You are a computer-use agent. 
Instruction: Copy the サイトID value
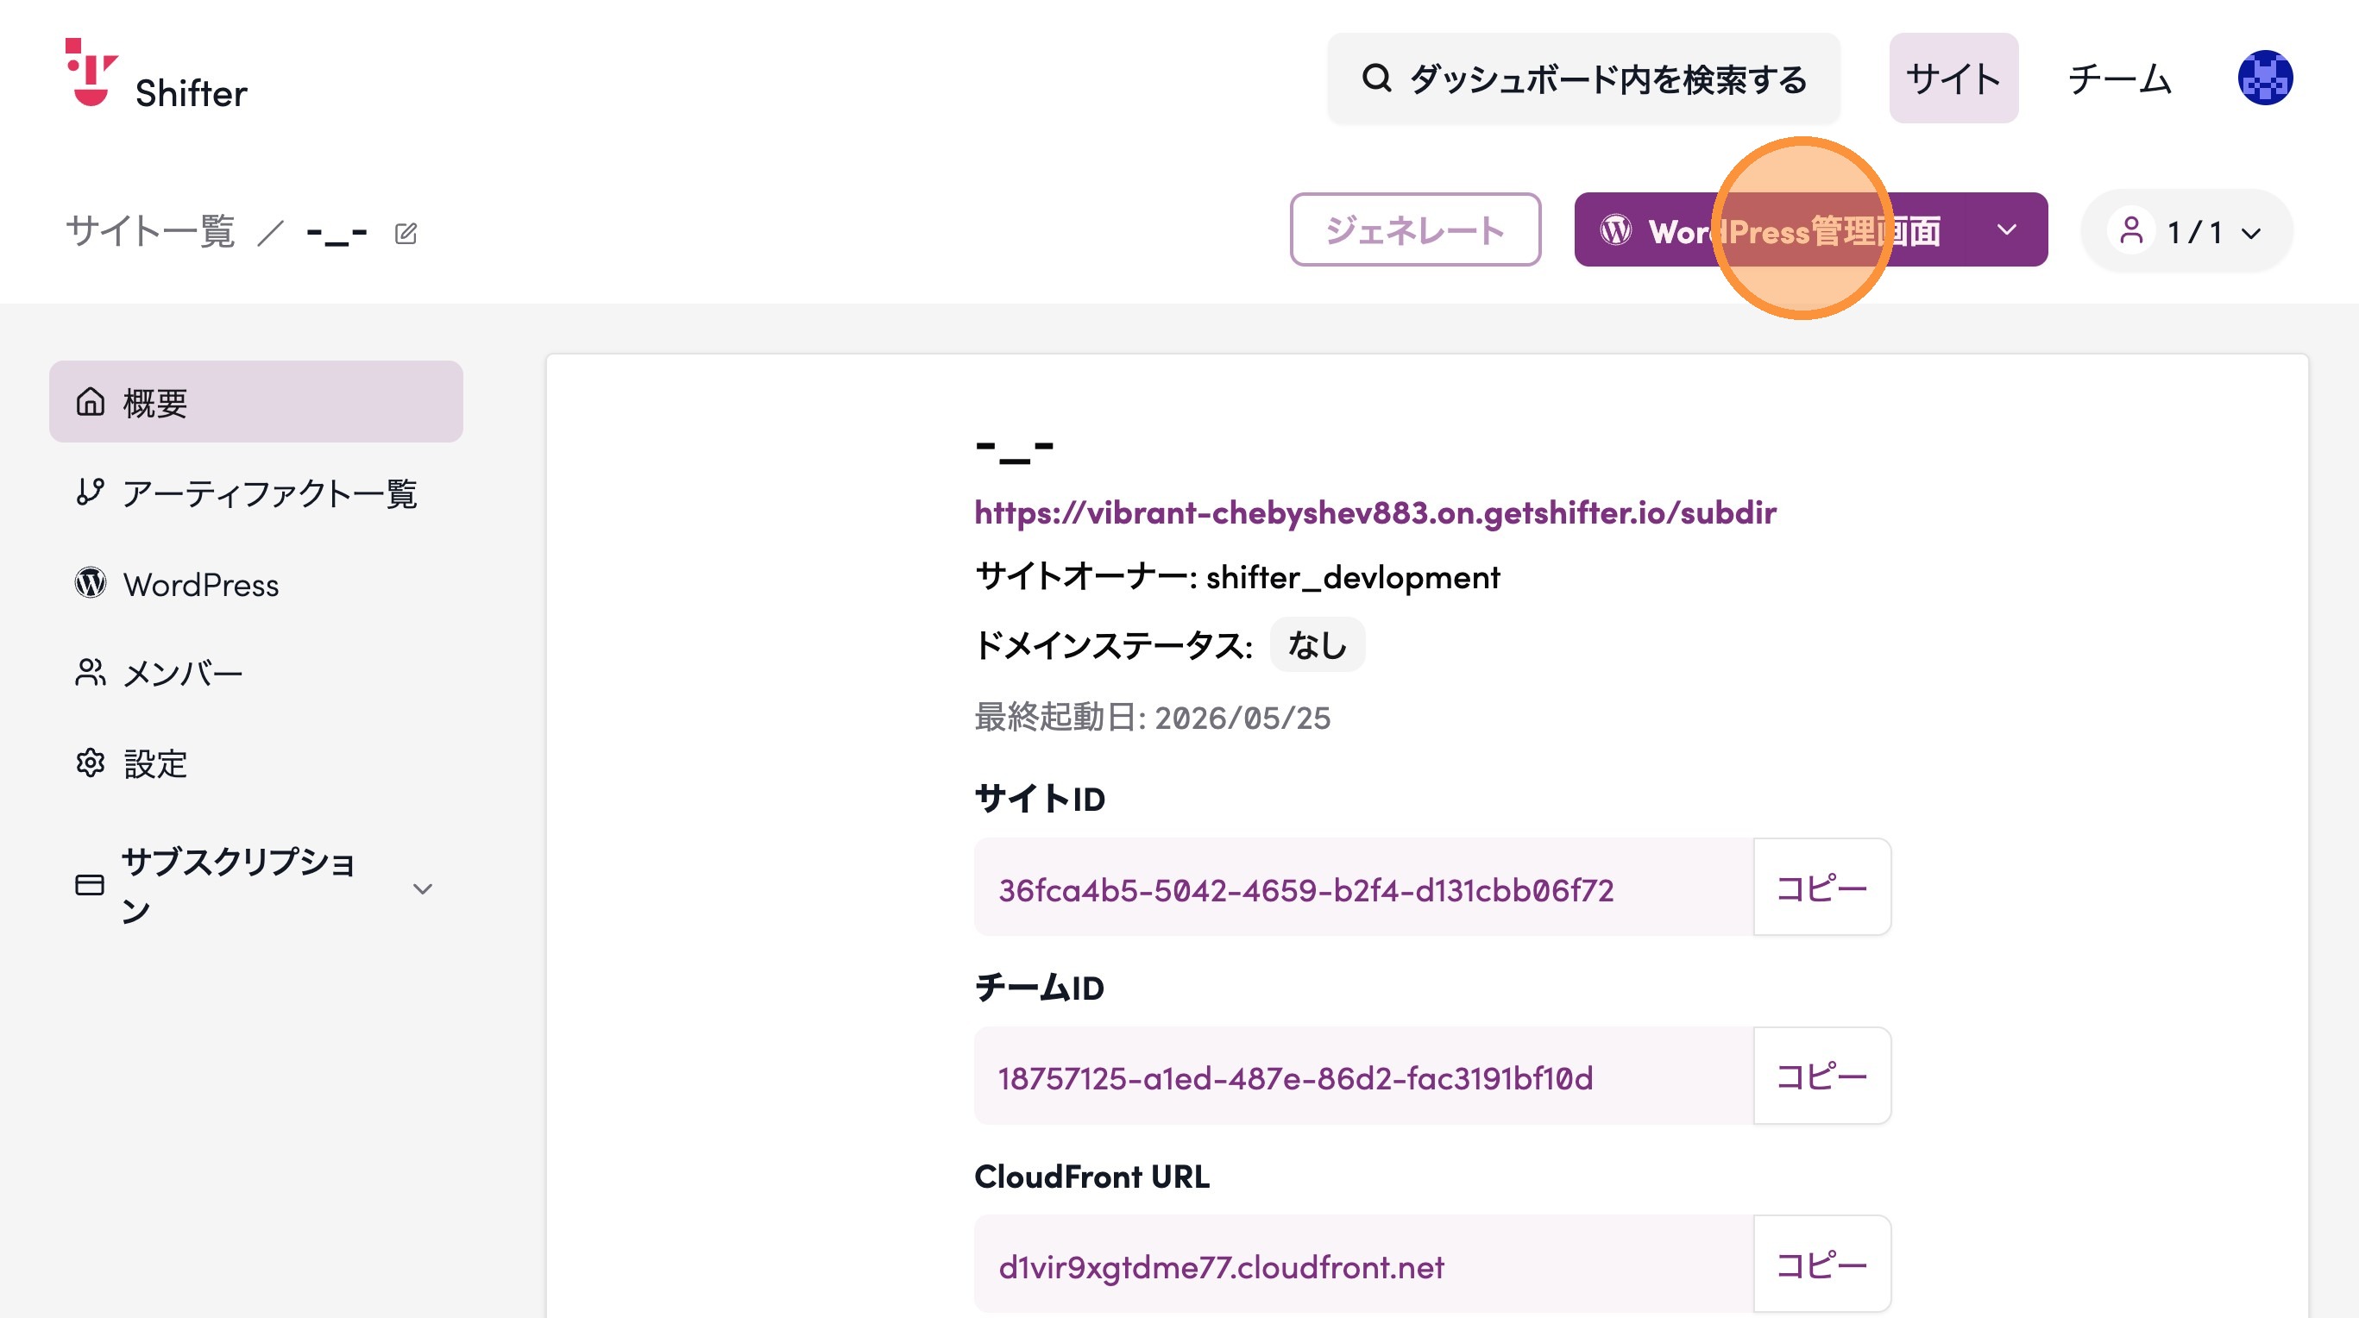click(1821, 887)
